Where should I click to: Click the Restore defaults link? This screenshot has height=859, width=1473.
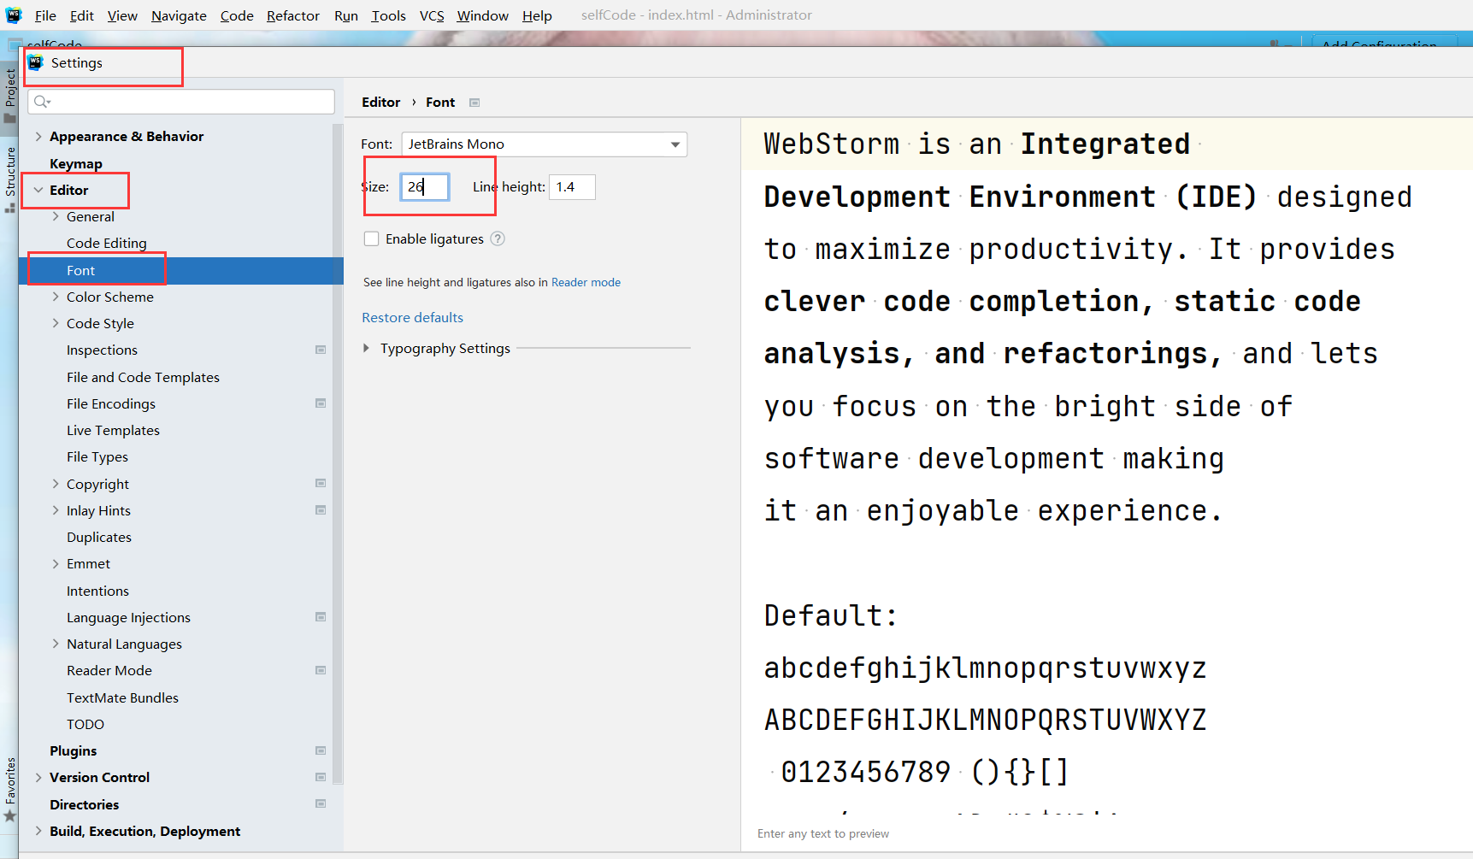coord(412,317)
